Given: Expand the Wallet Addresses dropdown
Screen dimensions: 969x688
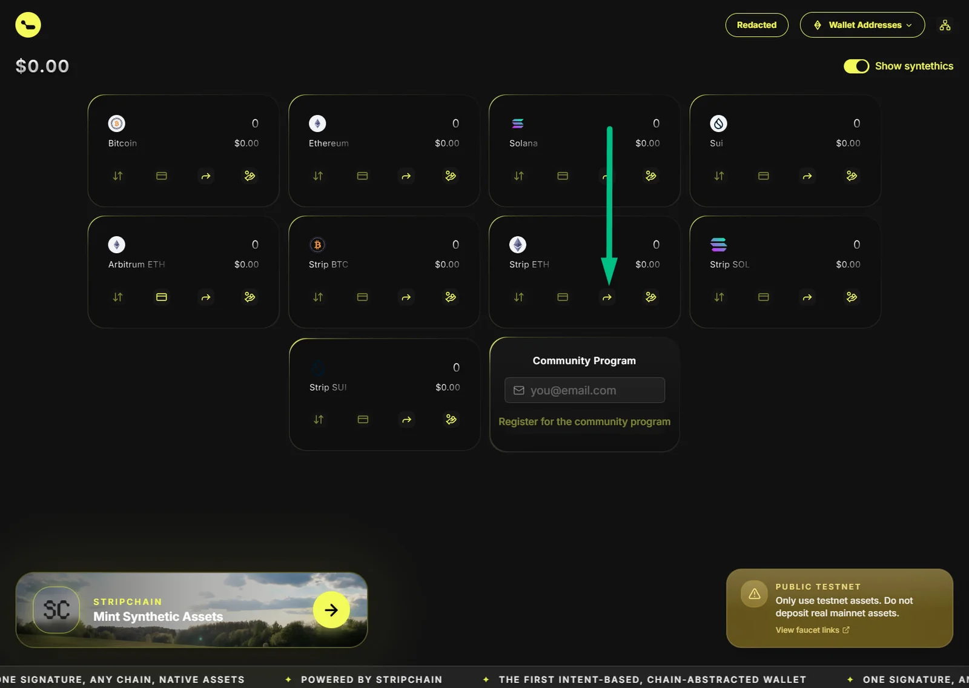Looking at the screenshot, I should point(862,25).
